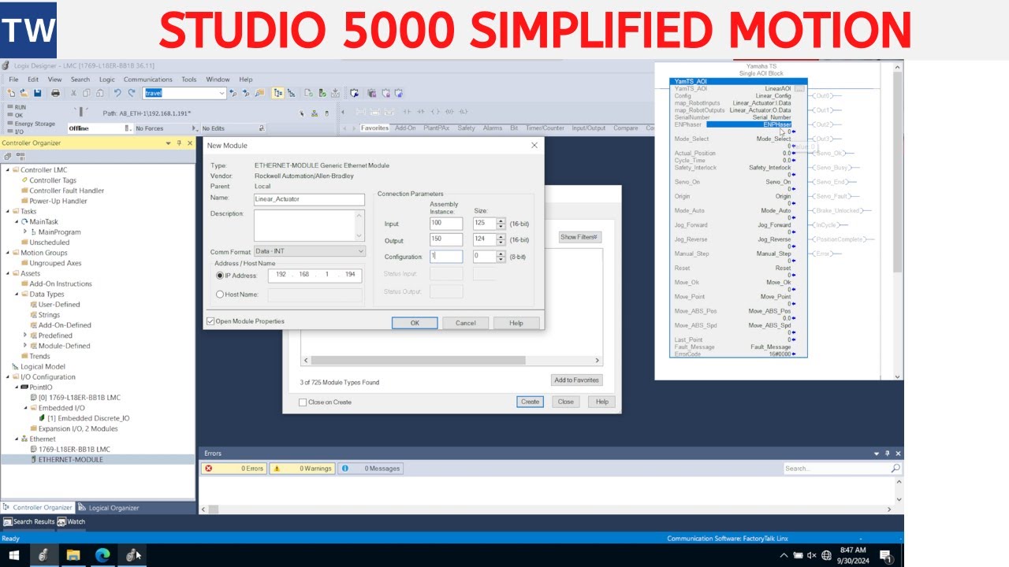The width and height of the screenshot is (1009, 567).
Task: Click the Who Active network icon by Path
Action: click(x=315, y=113)
